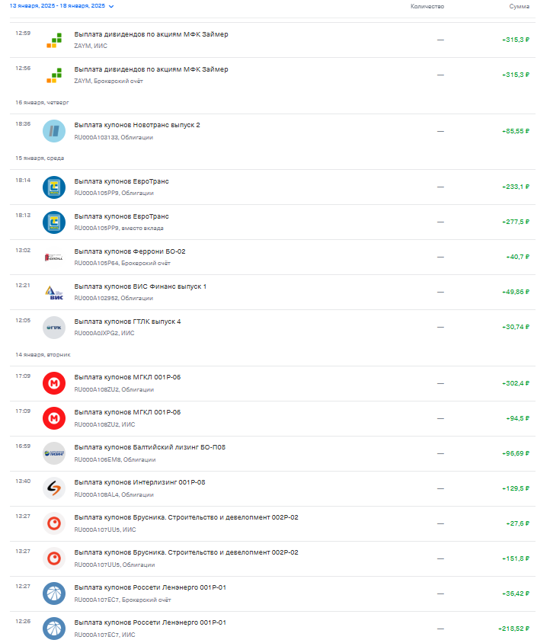Click the amount +30,74 ₽

(x=516, y=328)
